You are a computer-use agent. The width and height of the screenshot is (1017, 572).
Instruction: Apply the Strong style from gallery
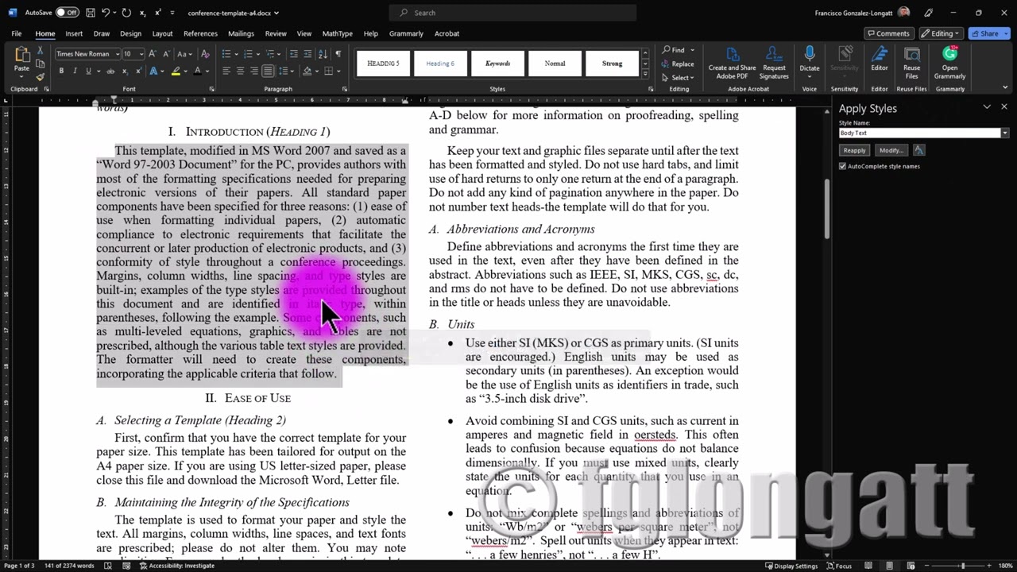pyautogui.click(x=612, y=64)
